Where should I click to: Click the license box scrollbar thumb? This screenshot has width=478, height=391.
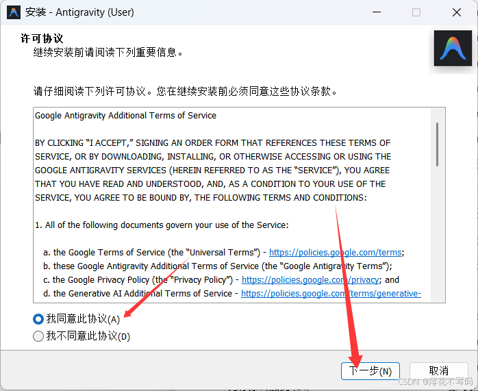(437, 144)
